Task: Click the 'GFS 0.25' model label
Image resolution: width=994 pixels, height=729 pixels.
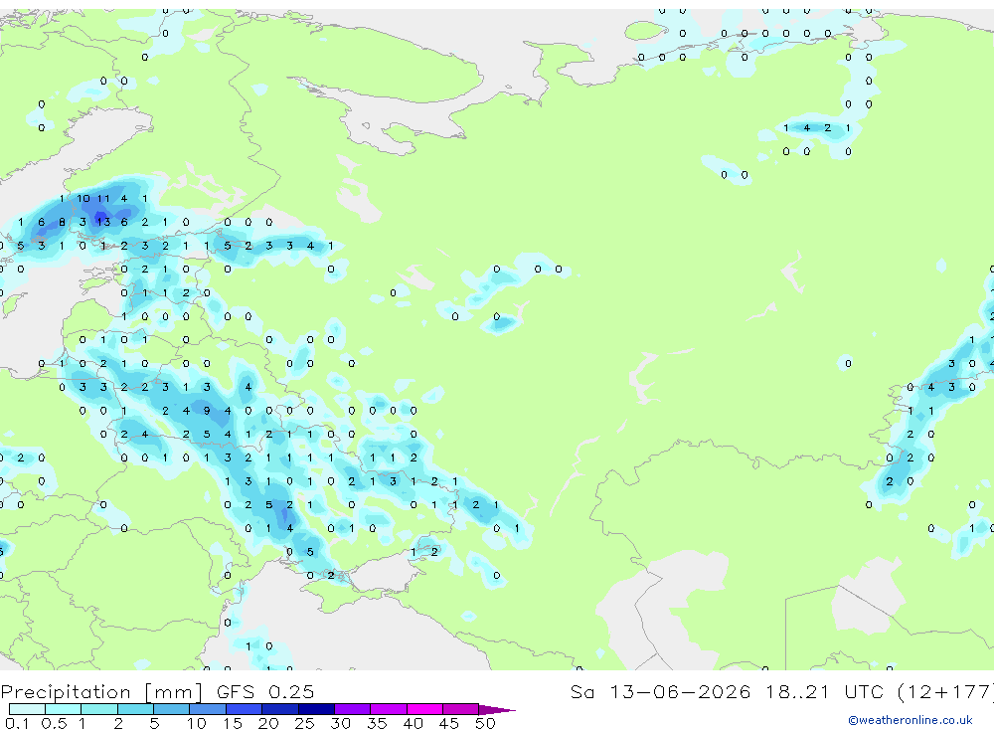Action: (x=265, y=691)
